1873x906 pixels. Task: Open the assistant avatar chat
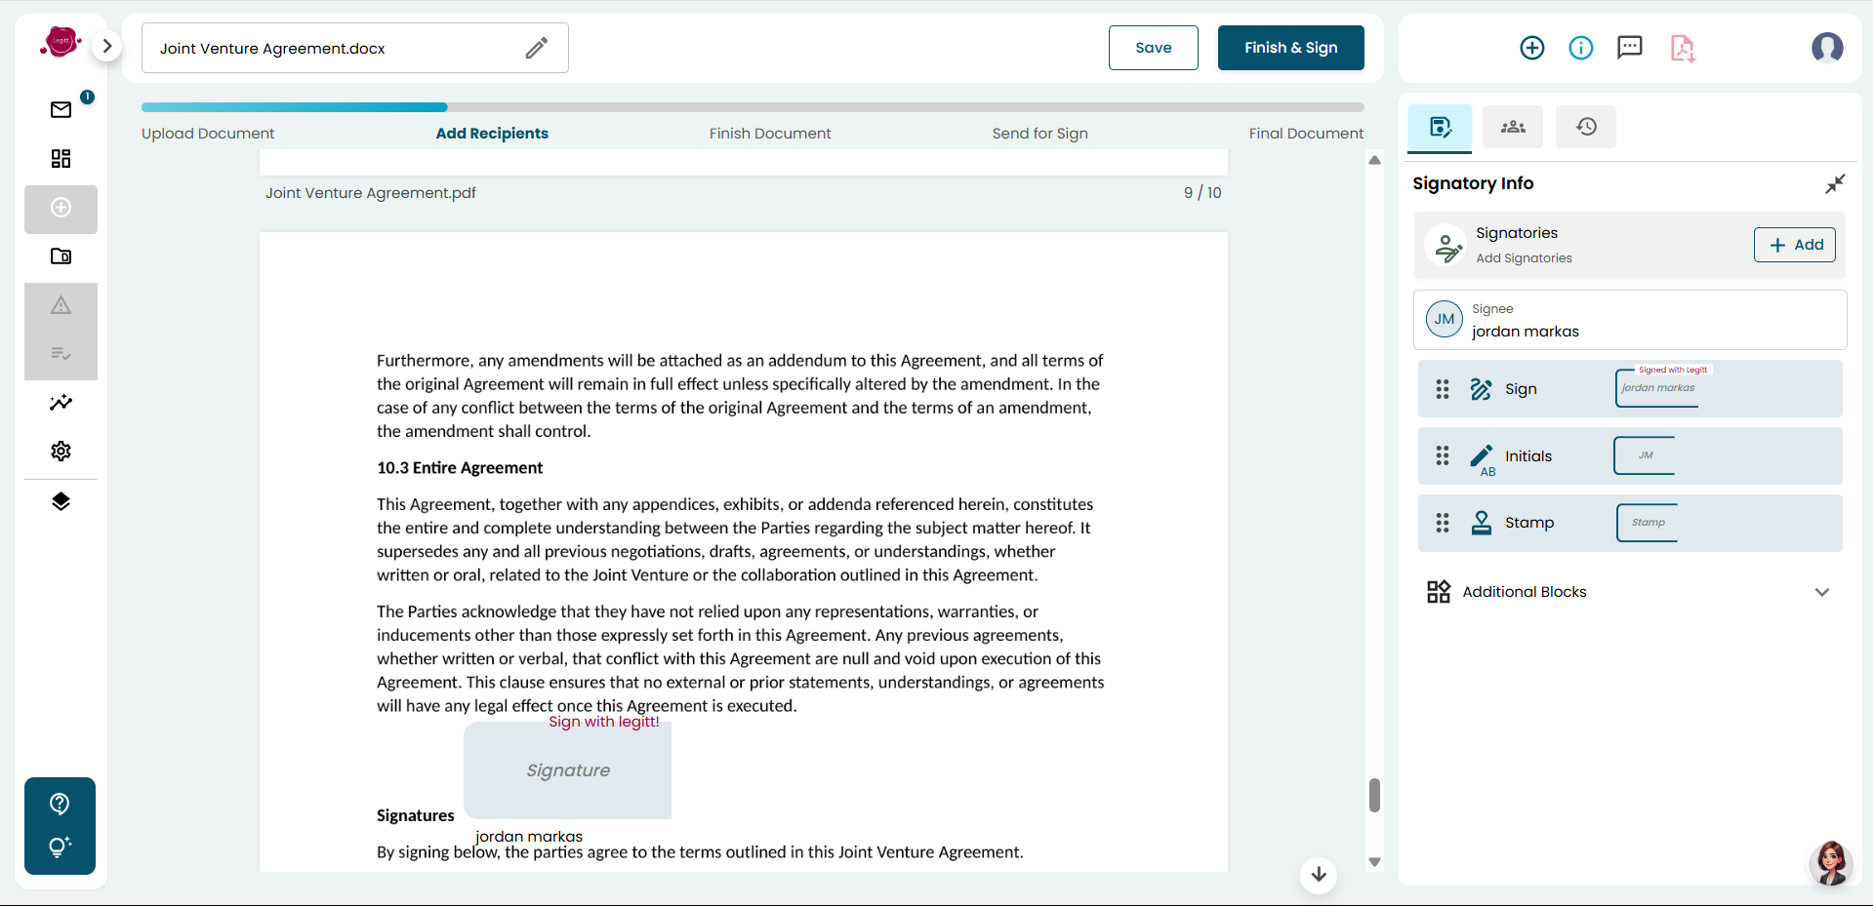coord(1831,863)
